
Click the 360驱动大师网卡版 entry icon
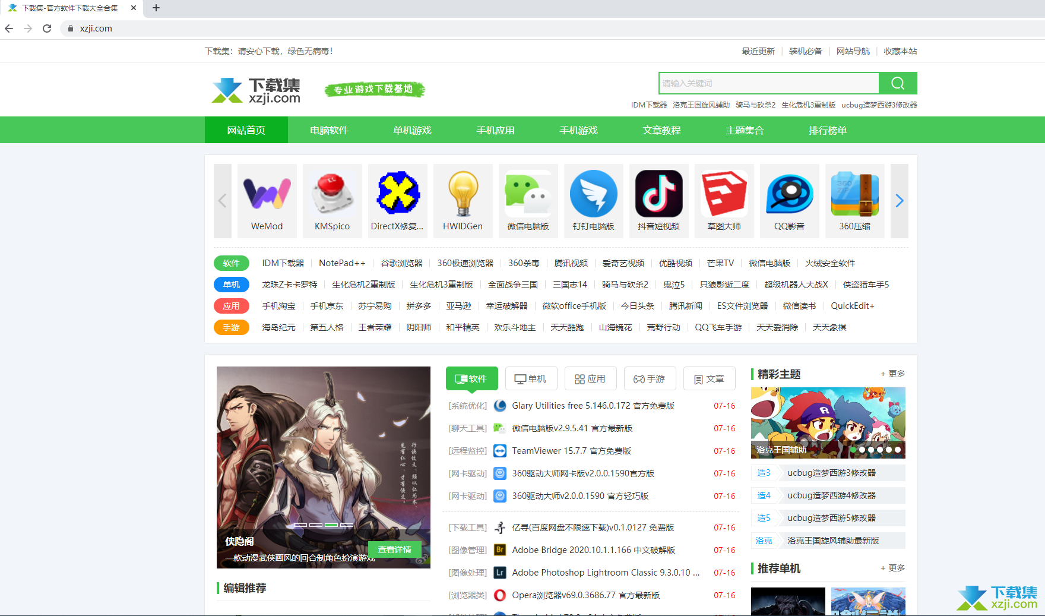coord(500,473)
